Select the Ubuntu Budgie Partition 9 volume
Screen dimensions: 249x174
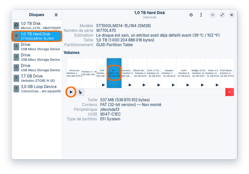click(x=140, y=73)
